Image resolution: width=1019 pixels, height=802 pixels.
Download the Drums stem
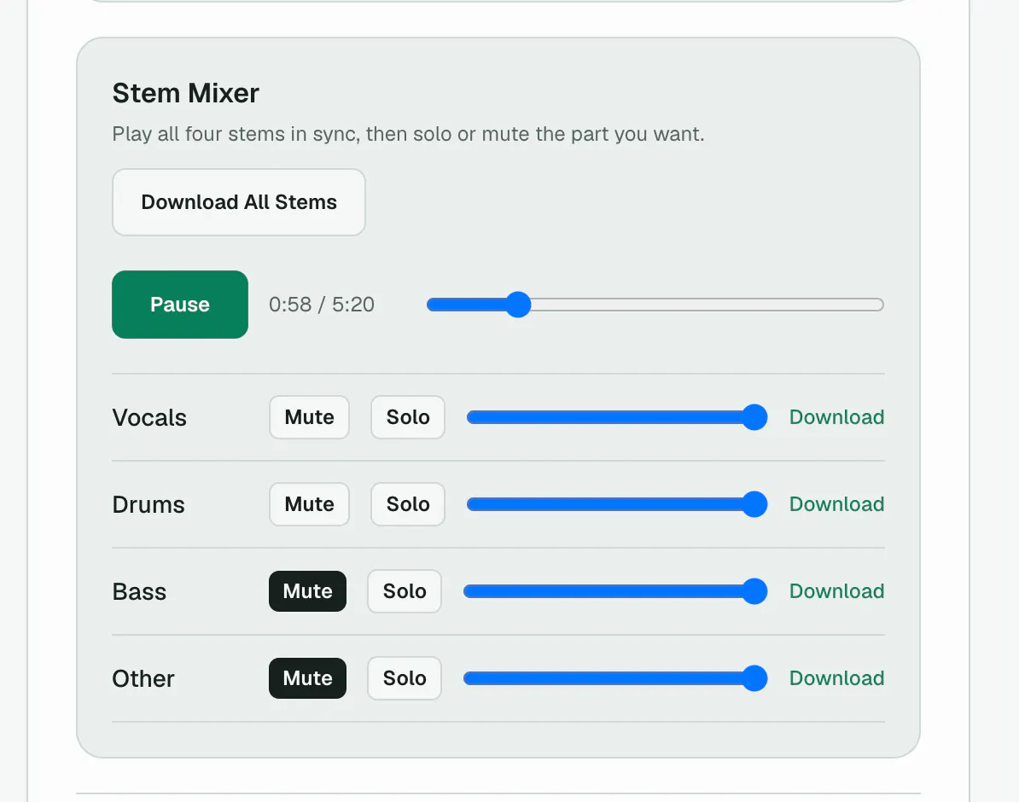[x=836, y=504]
